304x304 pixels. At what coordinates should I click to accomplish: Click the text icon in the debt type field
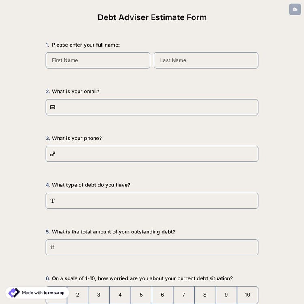pyautogui.click(x=53, y=201)
